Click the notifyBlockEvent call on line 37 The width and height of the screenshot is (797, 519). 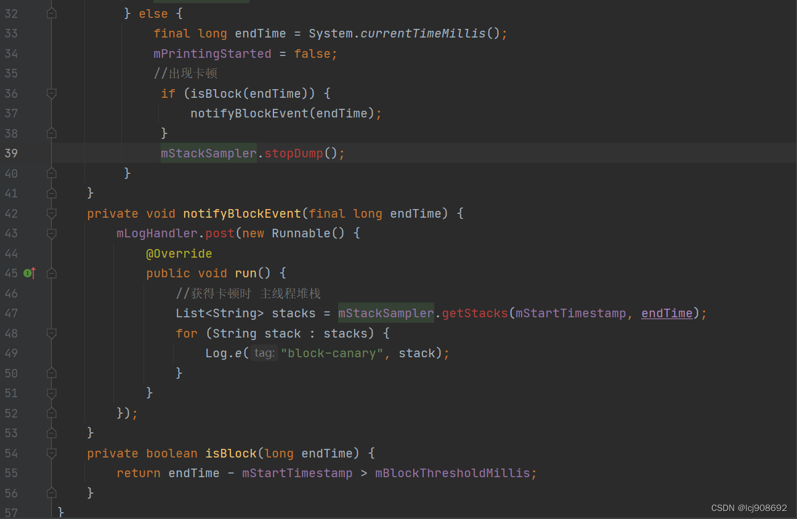pos(249,113)
